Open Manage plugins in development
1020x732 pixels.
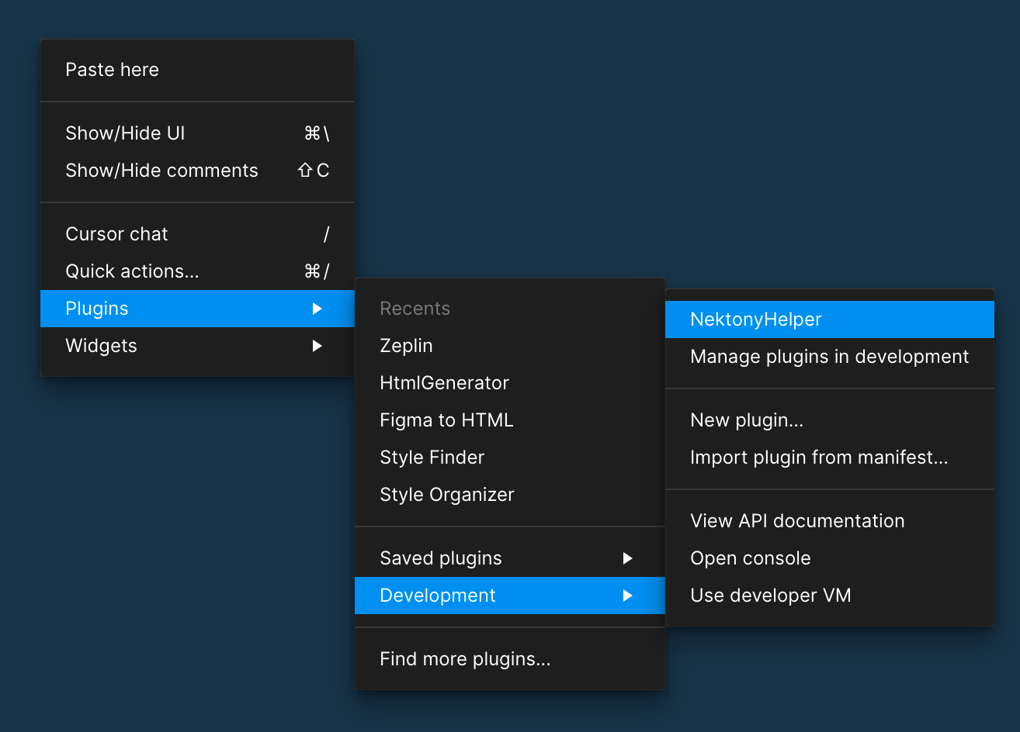coord(829,357)
